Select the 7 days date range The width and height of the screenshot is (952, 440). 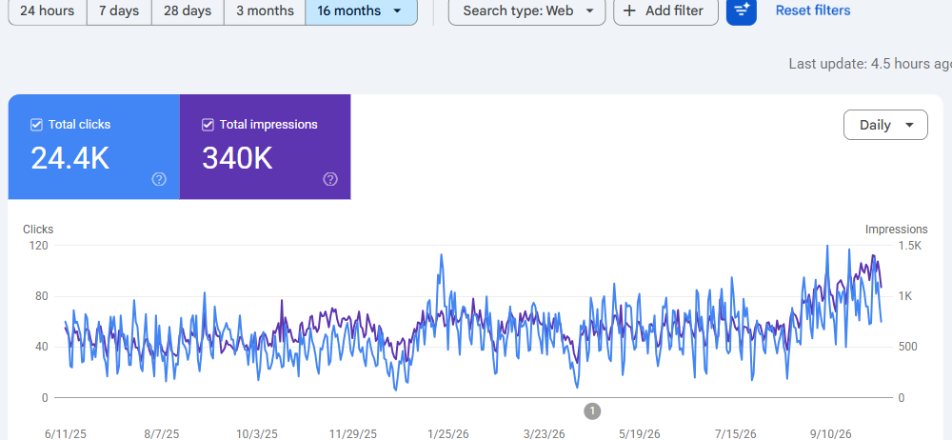click(x=119, y=10)
